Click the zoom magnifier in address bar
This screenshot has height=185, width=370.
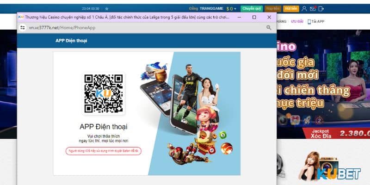269,28
